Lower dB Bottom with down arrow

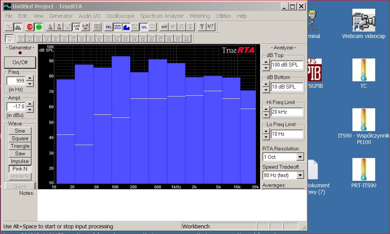tap(266, 90)
